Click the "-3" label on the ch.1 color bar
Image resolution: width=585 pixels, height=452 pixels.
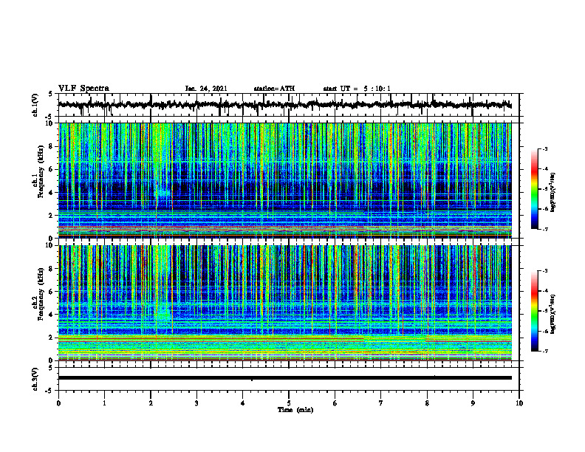(544, 149)
